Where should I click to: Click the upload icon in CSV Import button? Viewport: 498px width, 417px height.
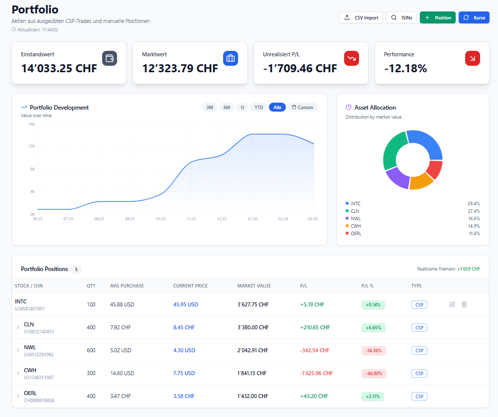pyautogui.click(x=348, y=17)
